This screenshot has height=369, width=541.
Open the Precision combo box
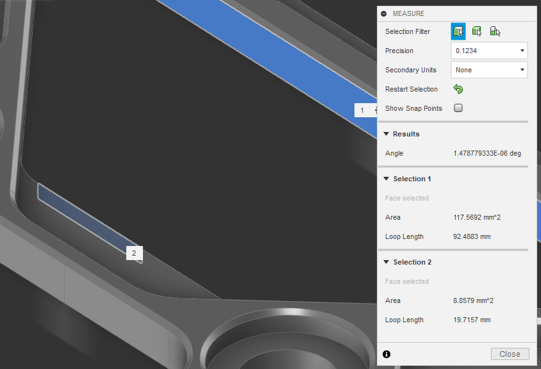489,51
